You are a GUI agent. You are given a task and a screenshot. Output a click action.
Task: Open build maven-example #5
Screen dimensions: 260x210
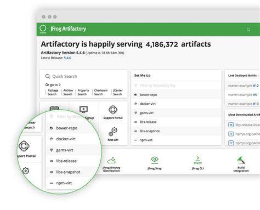click(x=242, y=95)
